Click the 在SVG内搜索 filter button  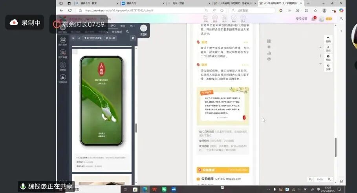click(x=93, y=38)
